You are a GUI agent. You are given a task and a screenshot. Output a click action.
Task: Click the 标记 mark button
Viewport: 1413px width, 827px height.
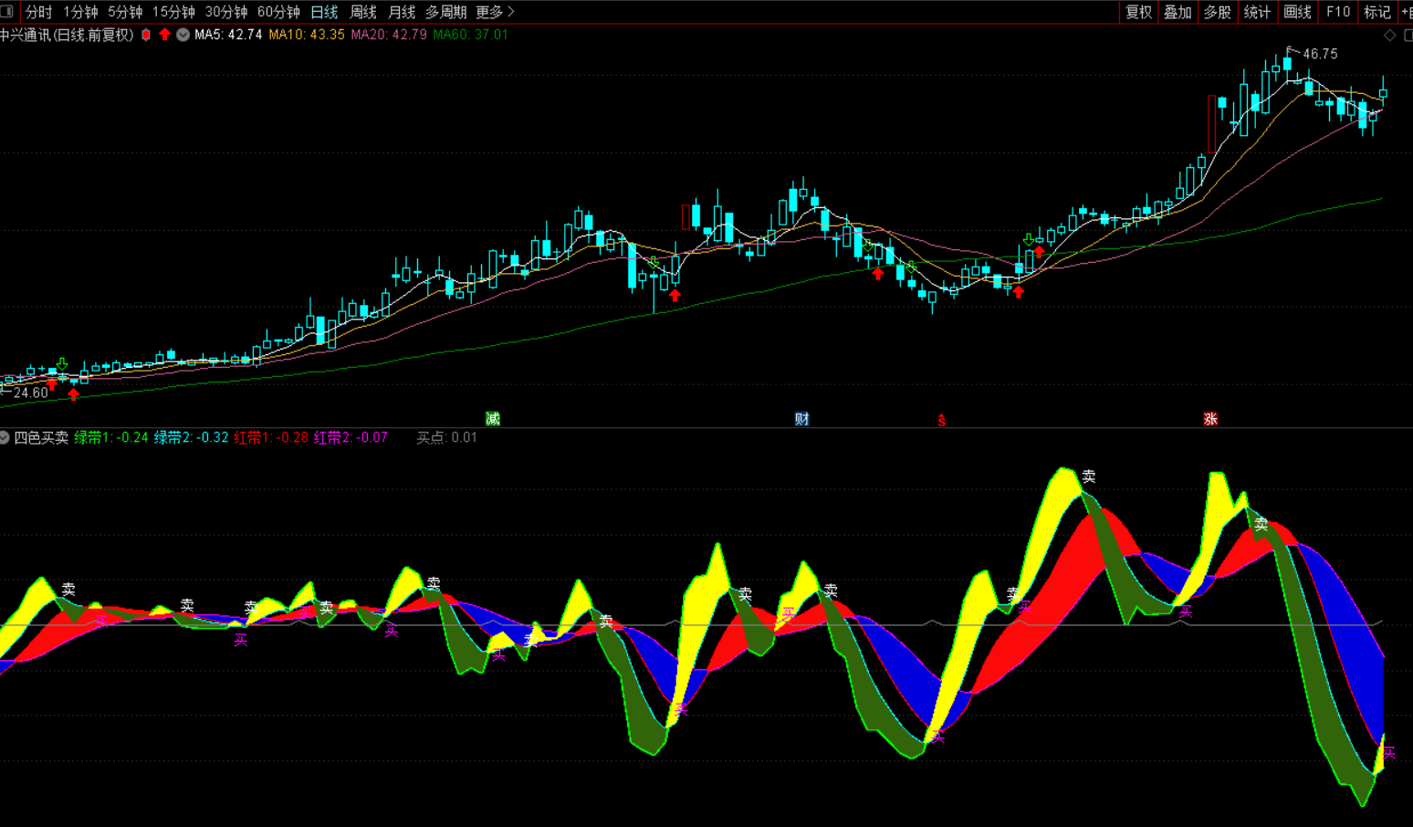(x=1376, y=12)
